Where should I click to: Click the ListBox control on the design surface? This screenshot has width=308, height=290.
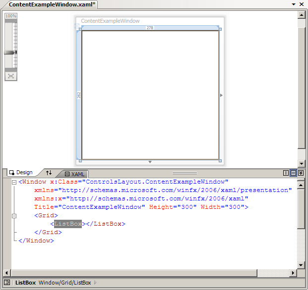150,95
